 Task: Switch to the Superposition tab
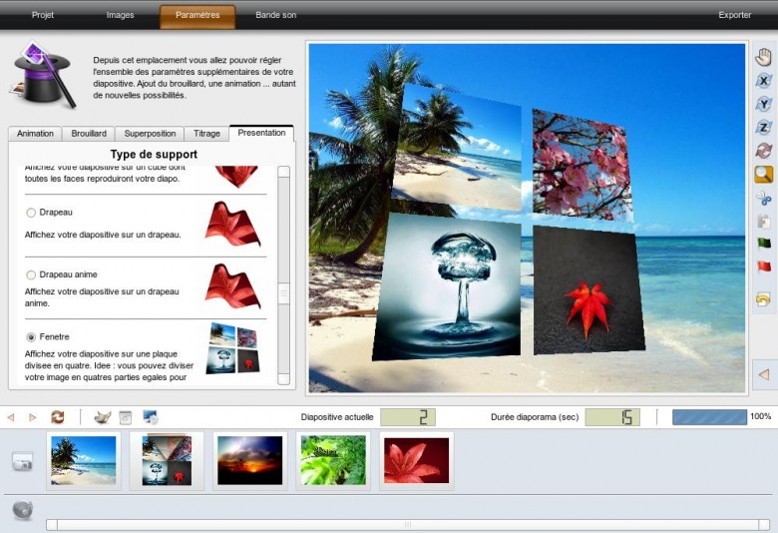click(x=150, y=134)
